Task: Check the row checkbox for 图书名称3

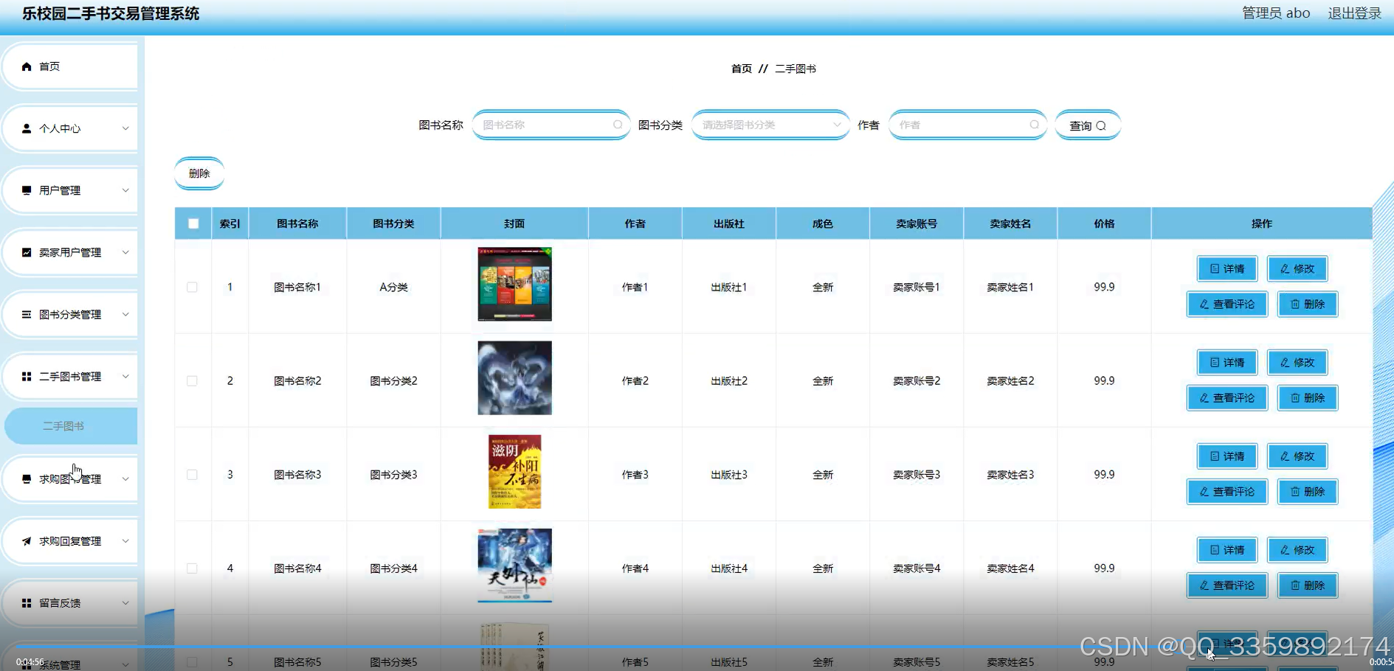Action: click(x=193, y=474)
